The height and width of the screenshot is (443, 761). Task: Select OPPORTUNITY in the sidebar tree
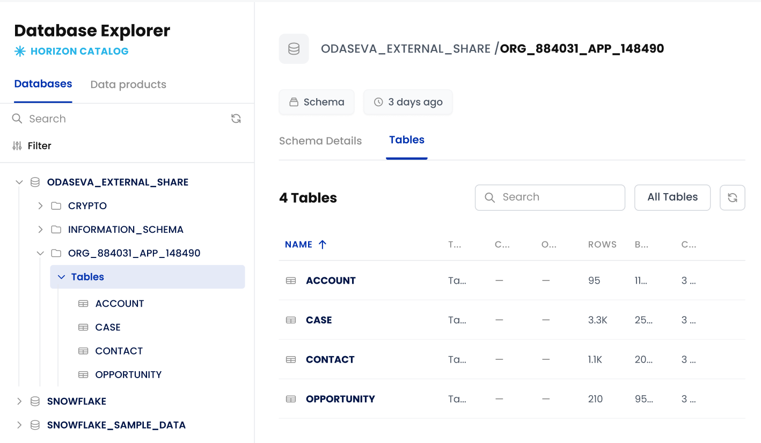(x=128, y=374)
